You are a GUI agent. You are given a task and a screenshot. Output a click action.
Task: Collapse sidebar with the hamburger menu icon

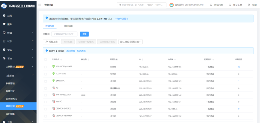[40, 5]
